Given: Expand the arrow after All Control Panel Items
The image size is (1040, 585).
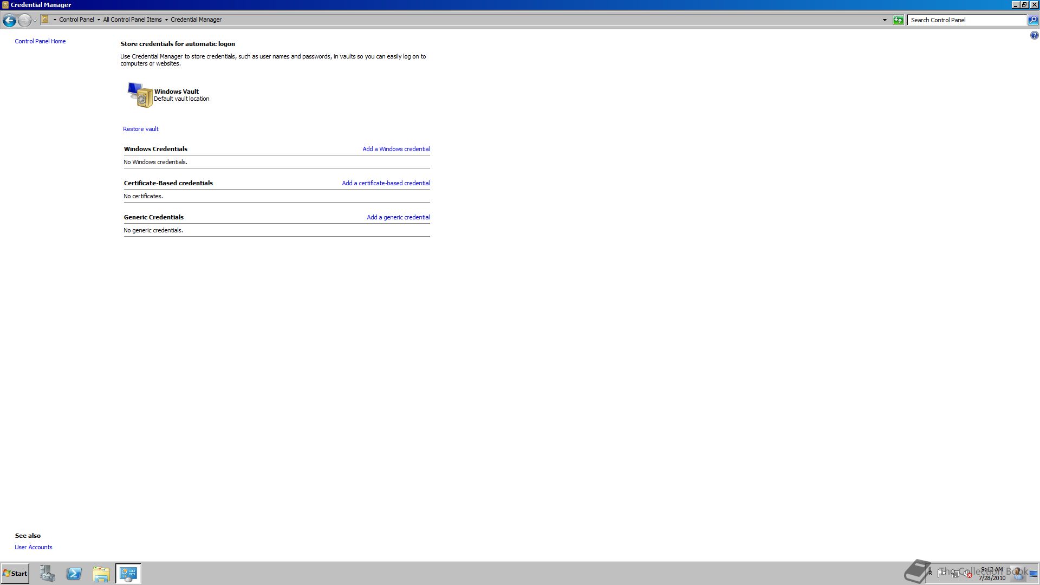Looking at the screenshot, I should coord(166,20).
